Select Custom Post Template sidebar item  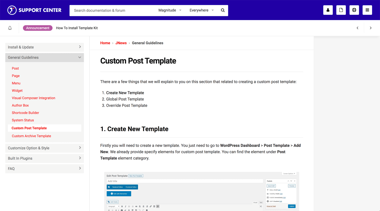coord(45,128)
